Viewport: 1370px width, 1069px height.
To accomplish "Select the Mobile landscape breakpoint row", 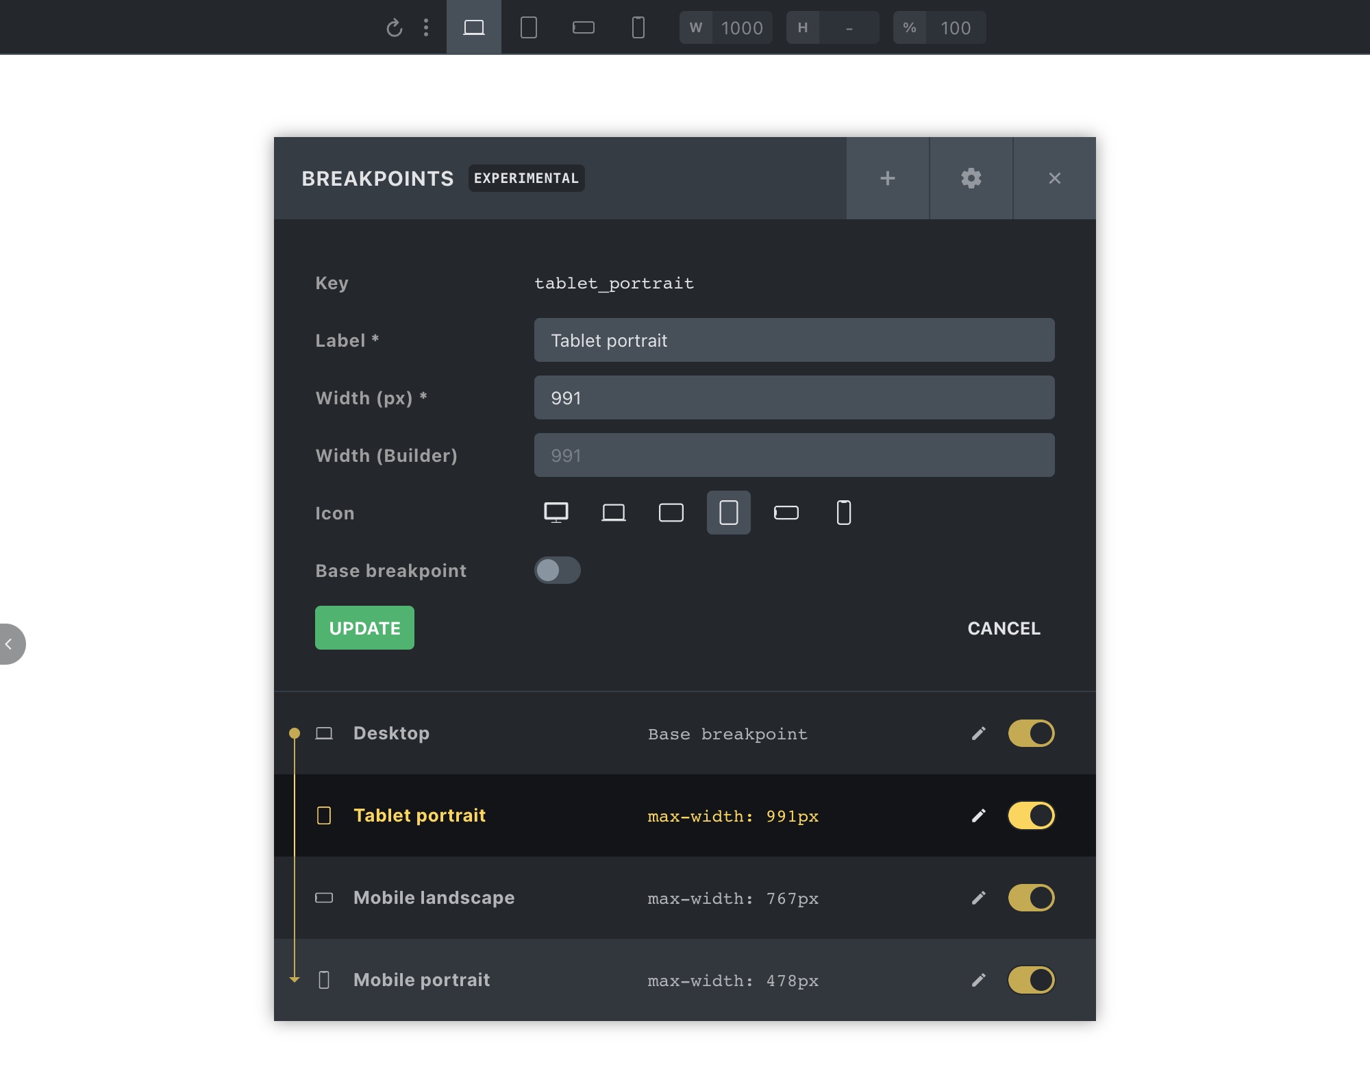I will 434,898.
